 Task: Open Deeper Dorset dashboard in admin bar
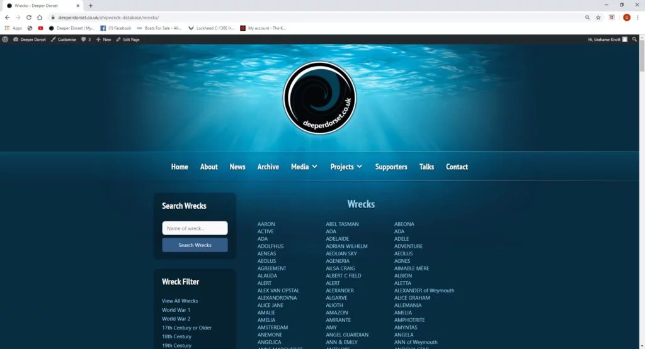(x=29, y=40)
